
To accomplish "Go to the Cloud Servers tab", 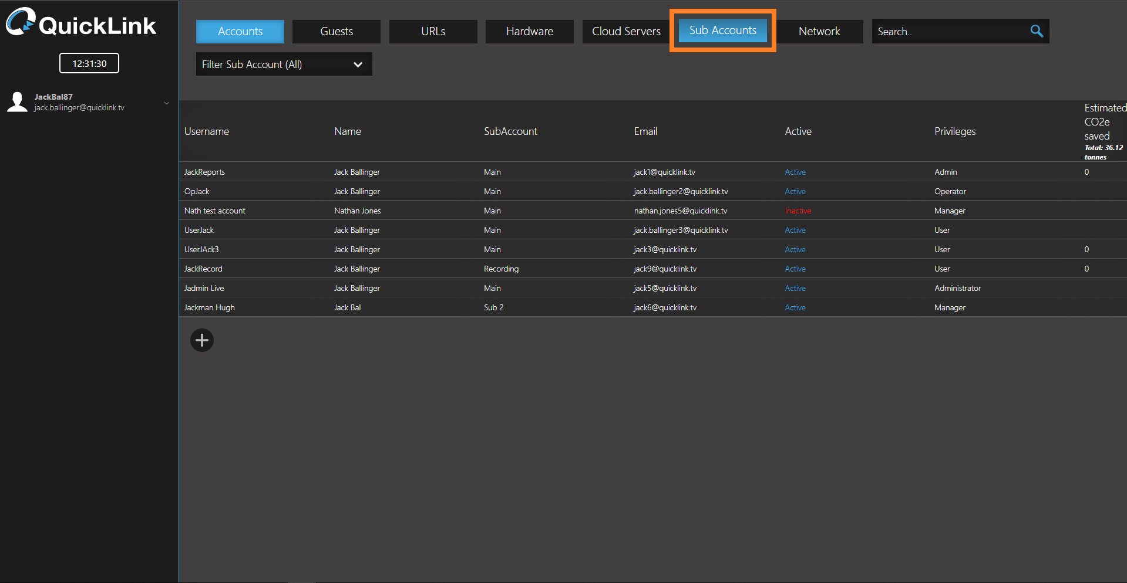I will coord(626,32).
